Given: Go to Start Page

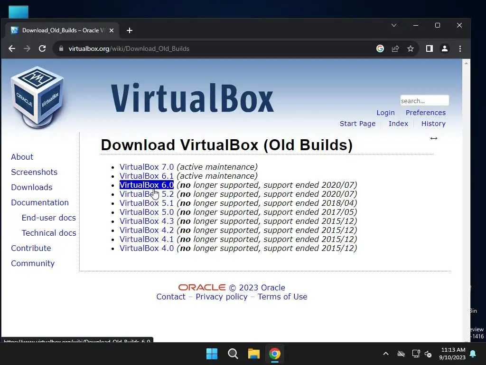Looking at the screenshot, I should [x=357, y=124].
